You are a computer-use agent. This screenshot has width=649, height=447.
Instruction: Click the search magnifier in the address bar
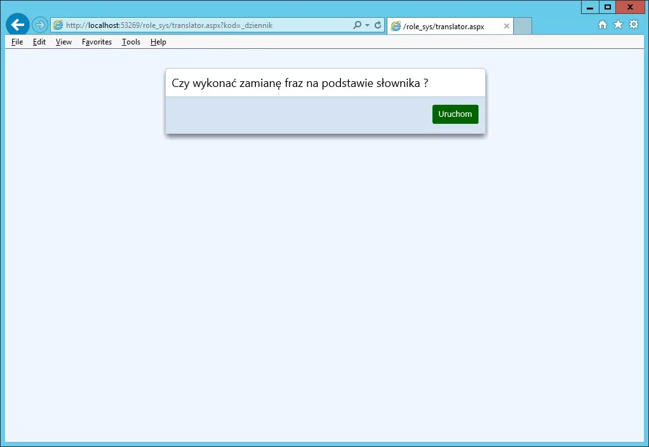(357, 25)
